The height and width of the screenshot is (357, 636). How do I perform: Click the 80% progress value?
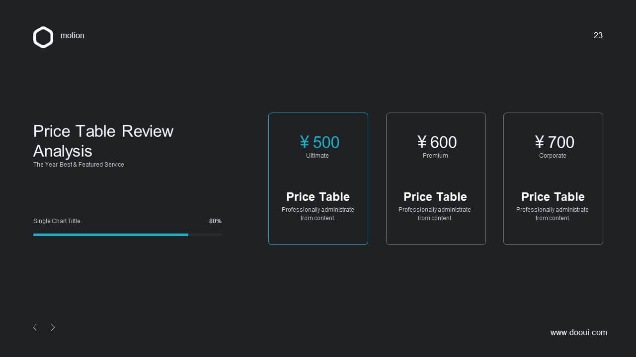215,221
